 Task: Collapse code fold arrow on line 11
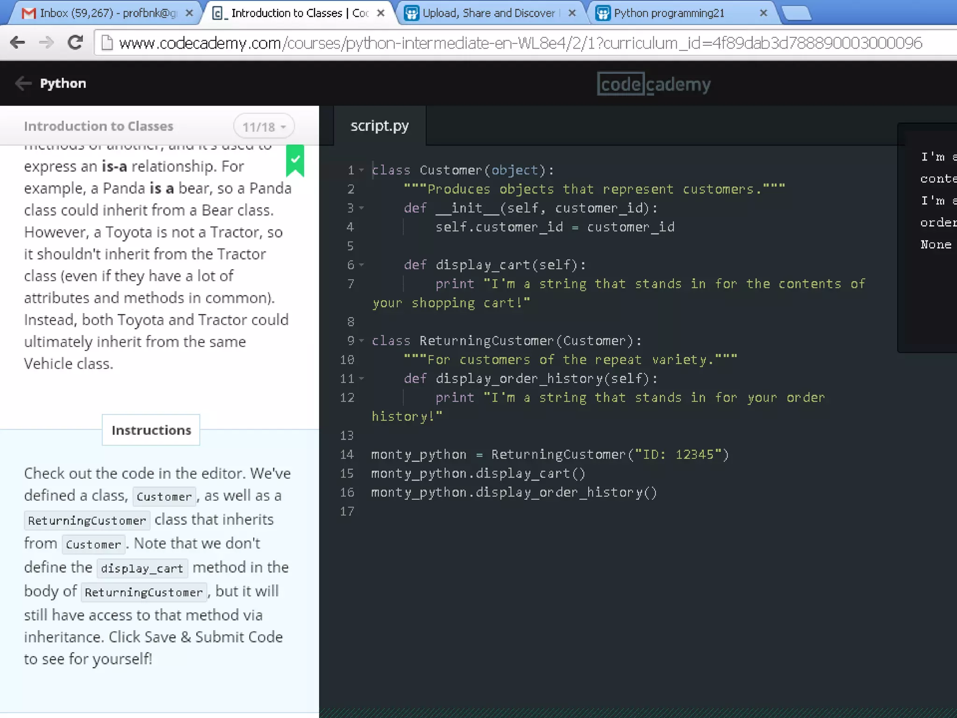[x=361, y=379]
